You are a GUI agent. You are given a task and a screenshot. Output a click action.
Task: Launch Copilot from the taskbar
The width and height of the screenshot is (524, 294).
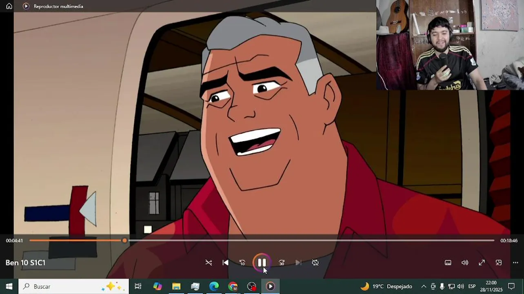[158, 286]
